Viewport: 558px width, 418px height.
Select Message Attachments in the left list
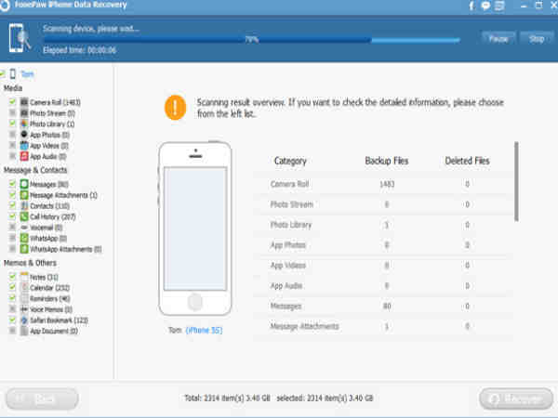point(63,195)
